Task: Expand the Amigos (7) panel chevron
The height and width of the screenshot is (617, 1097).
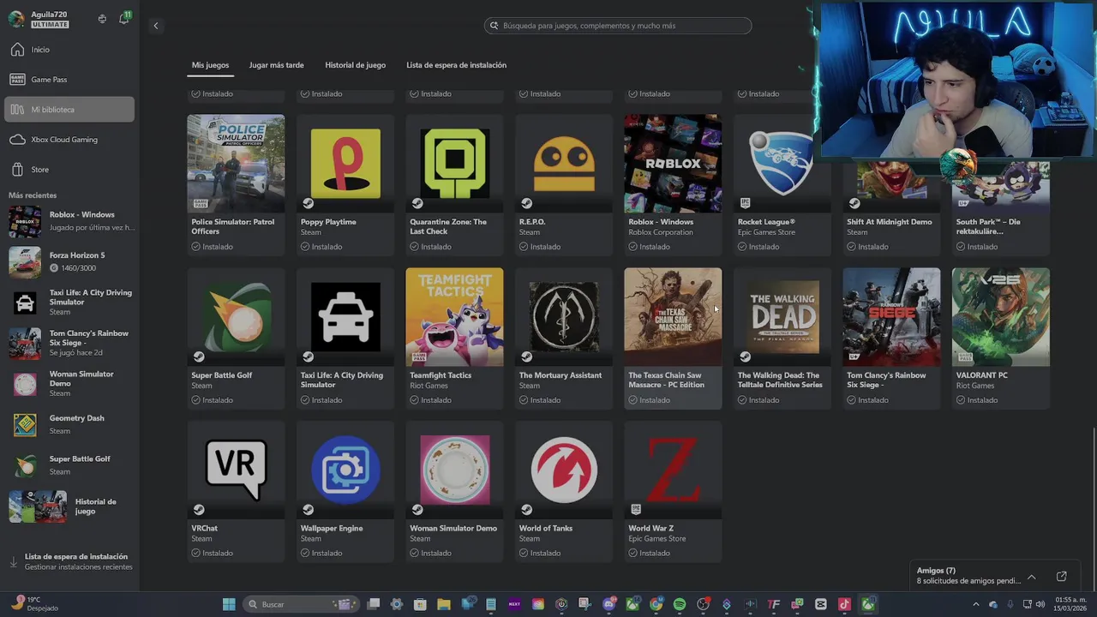Action: (x=1032, y=576)
